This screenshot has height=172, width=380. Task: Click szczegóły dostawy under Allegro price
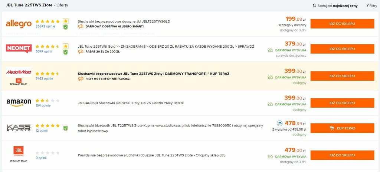292,25
